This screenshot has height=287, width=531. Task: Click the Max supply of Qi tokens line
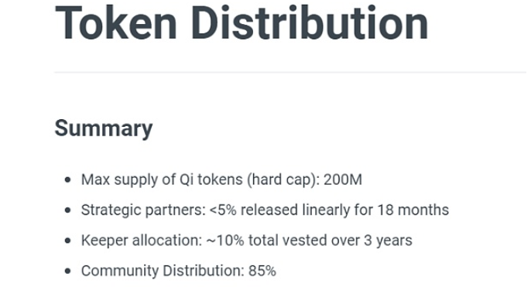point(221,179)
